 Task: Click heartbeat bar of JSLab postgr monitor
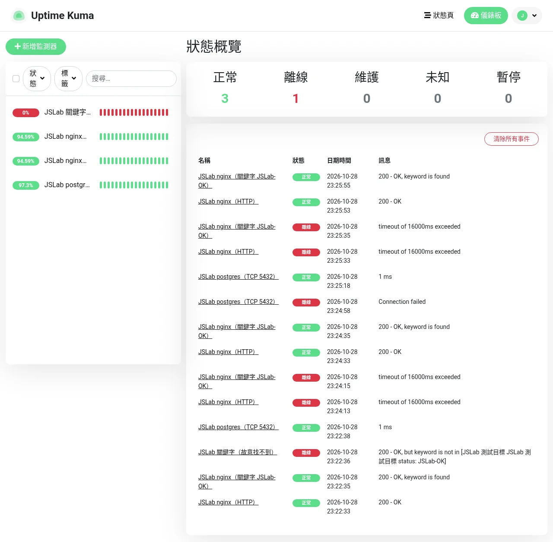pos(134,185)
